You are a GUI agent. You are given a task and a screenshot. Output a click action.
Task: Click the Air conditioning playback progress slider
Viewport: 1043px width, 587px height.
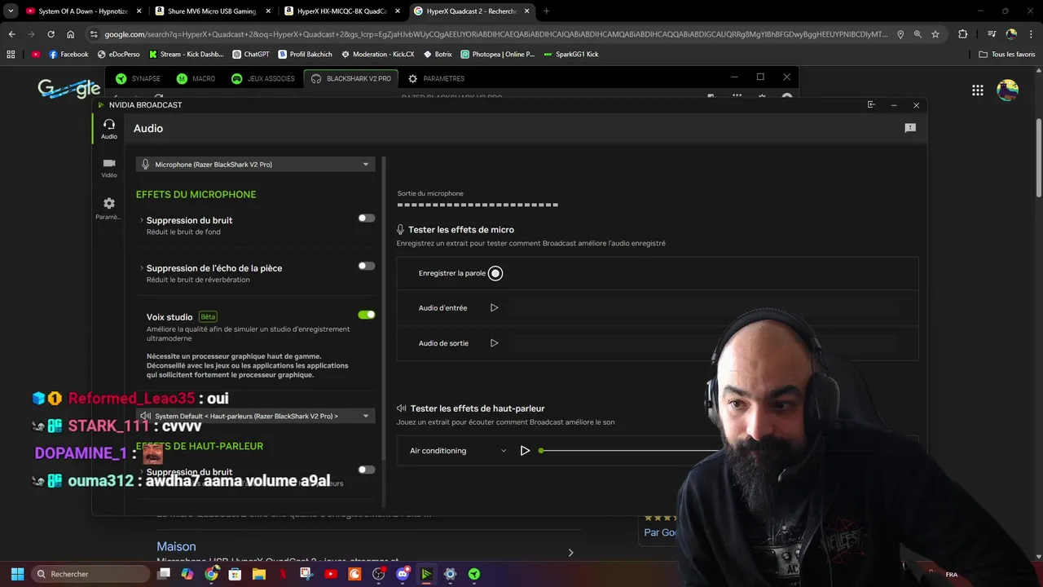coord(627,451)
